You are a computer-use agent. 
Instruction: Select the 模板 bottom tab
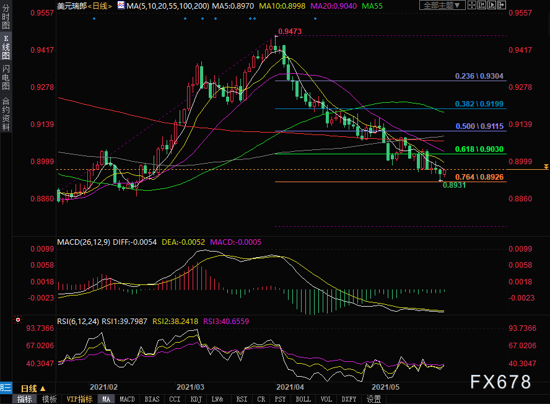(x=49, y=399)
